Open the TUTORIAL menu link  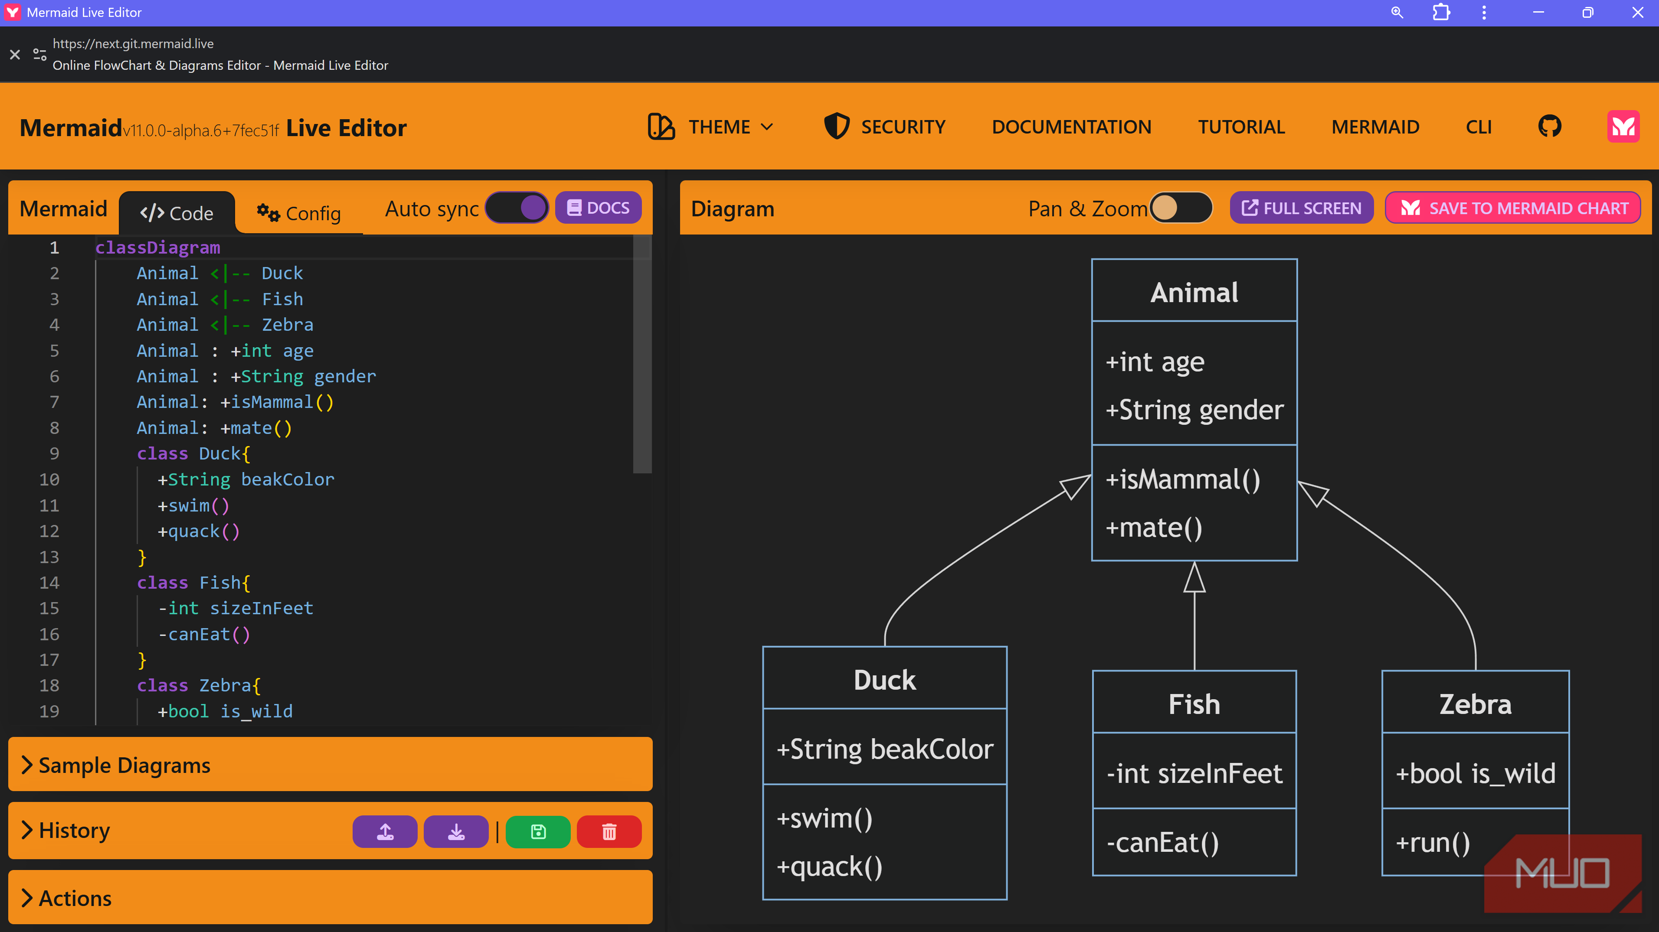(1241, 127)
